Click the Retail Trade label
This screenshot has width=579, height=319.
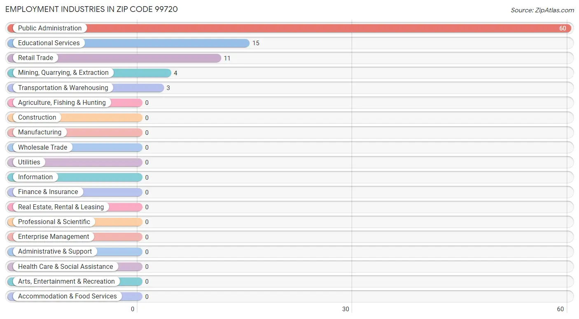(35, 58)
